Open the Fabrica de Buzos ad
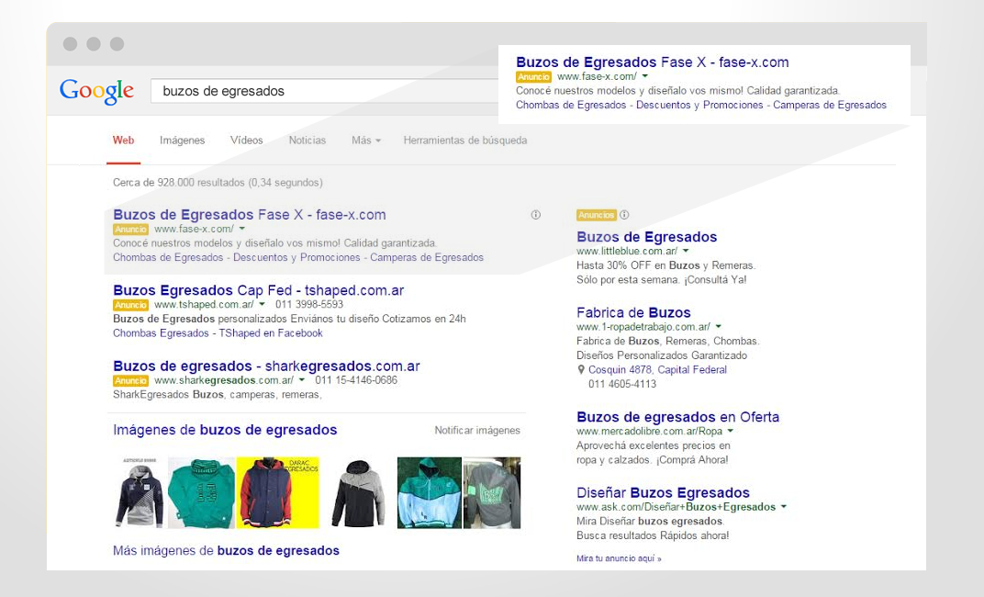Screen dimensions: 984x597 [634, 312]
